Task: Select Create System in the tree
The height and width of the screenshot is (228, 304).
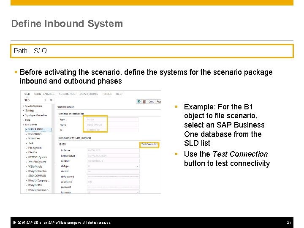Action: [x=33, y=106]
